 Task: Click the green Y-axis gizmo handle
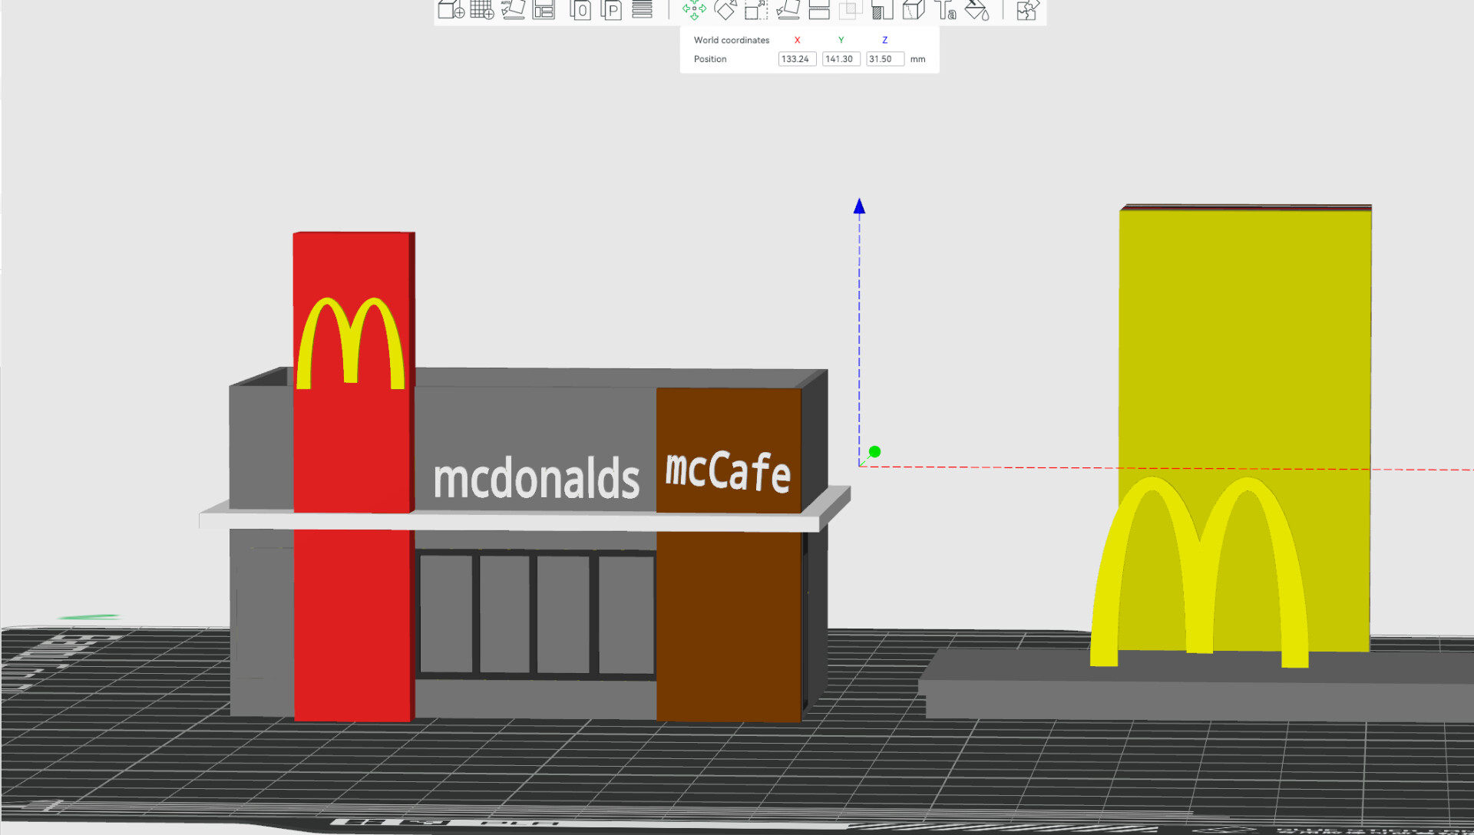[x=874, y=451]
